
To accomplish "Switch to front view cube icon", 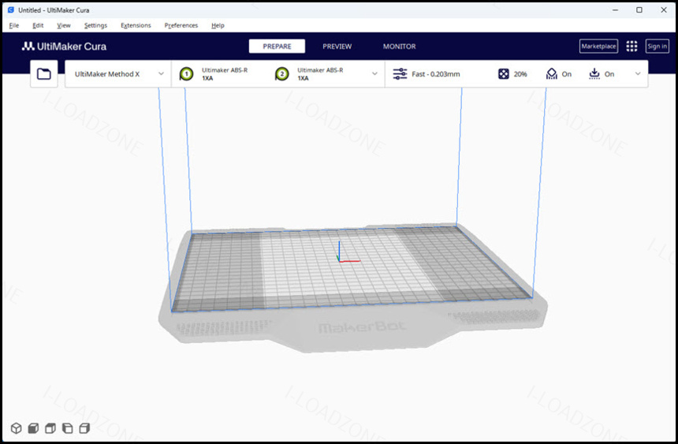I will coord(33,428).
